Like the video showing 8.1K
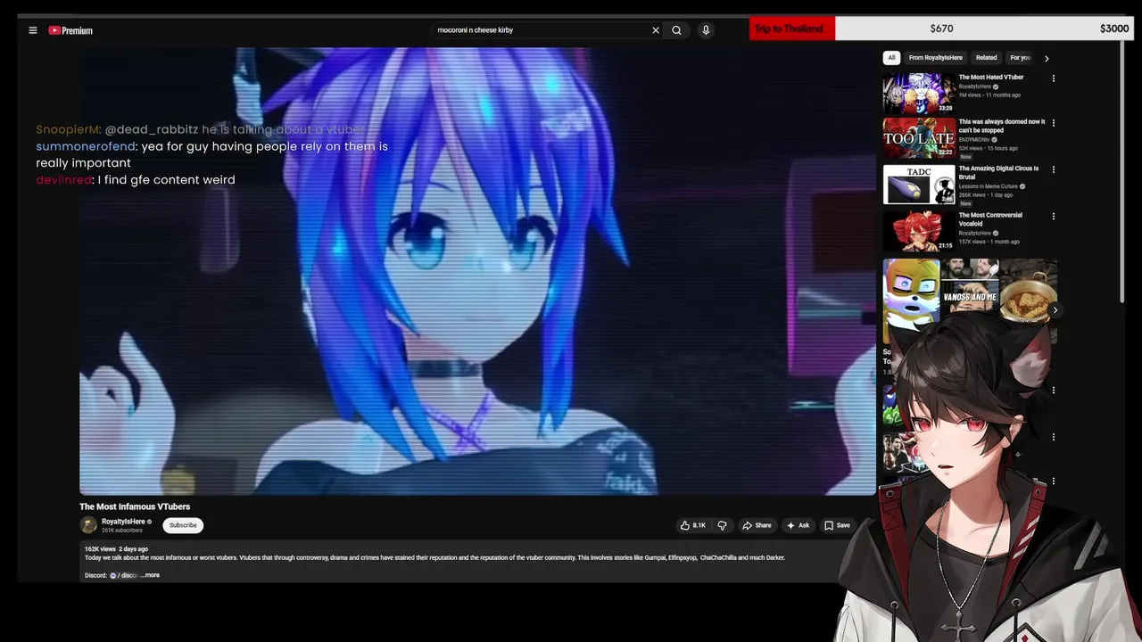The height and width of the screenshot is (642, 1142). 693,525
